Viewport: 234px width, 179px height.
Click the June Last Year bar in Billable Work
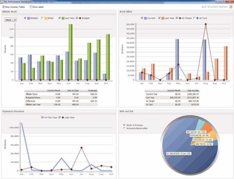tap(71, 52)
